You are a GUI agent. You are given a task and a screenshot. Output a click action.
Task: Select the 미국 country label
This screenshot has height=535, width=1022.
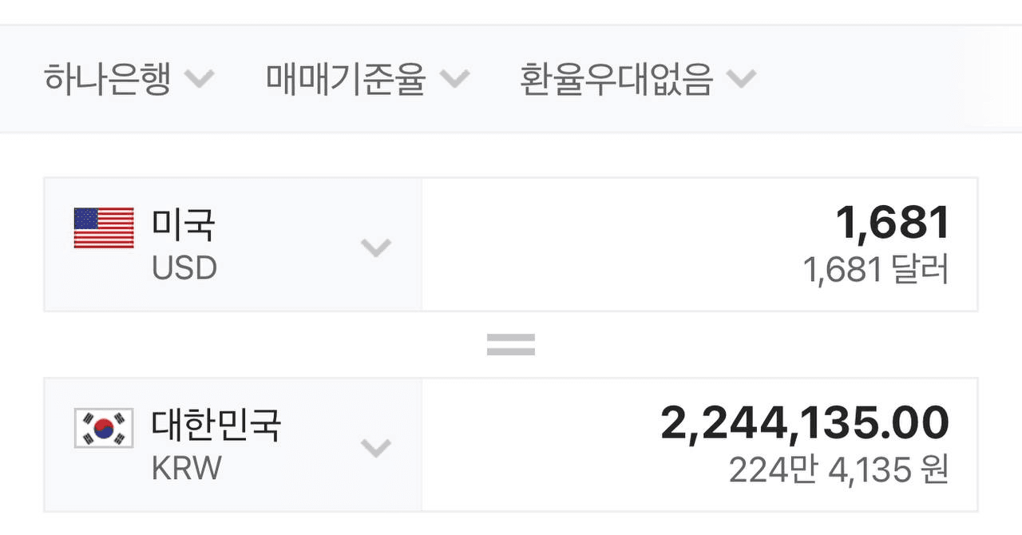coord(184,224)
